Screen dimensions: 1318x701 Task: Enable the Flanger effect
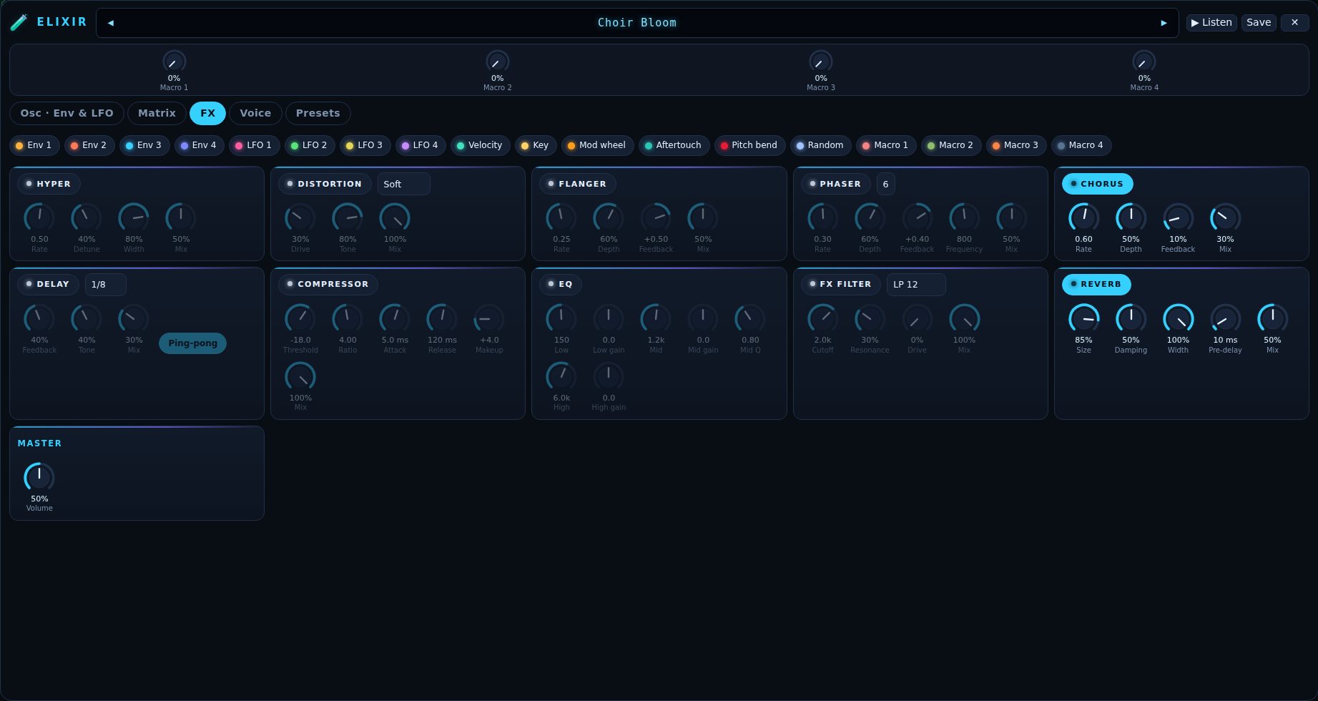578,184
